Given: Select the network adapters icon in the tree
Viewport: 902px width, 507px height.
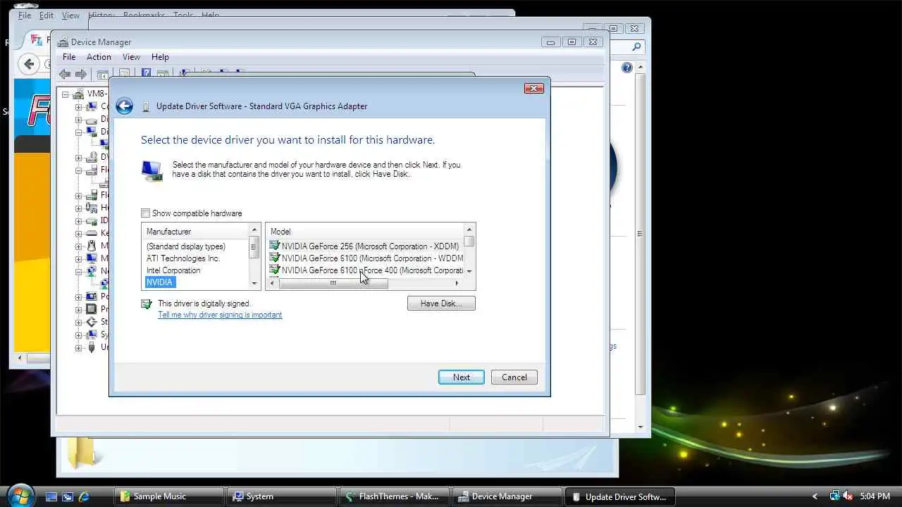Looking at the screenshot, I should pos(92,271).
